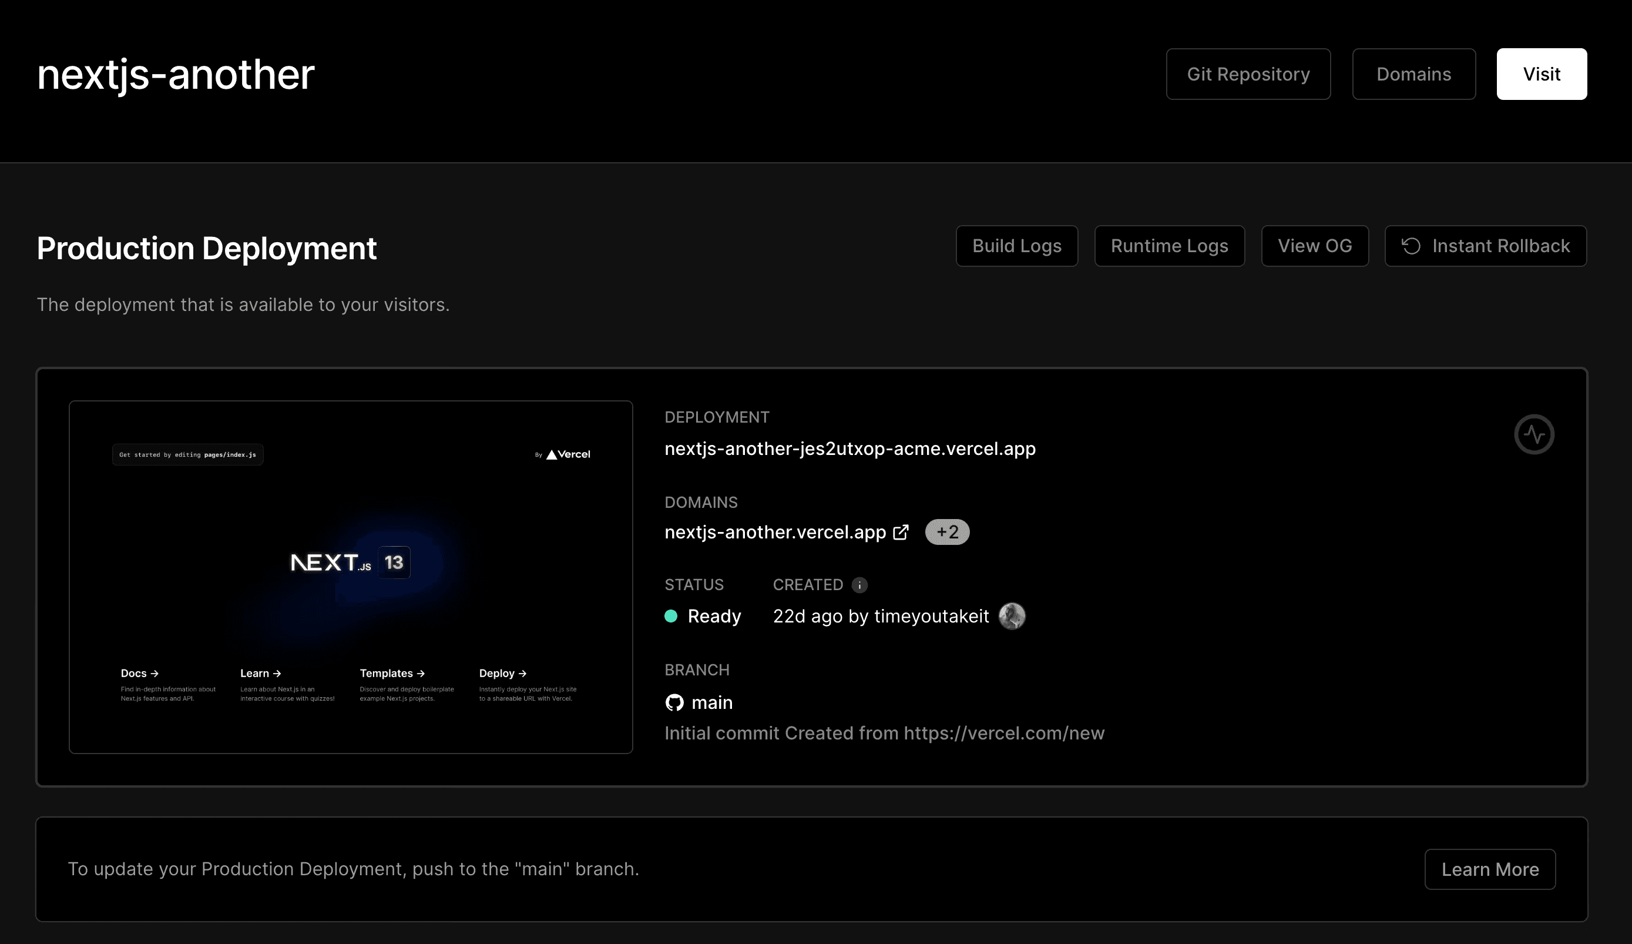Click the green Ready status dot
This screenshot has height=944, width=1632.
click(x=671, y=616)
